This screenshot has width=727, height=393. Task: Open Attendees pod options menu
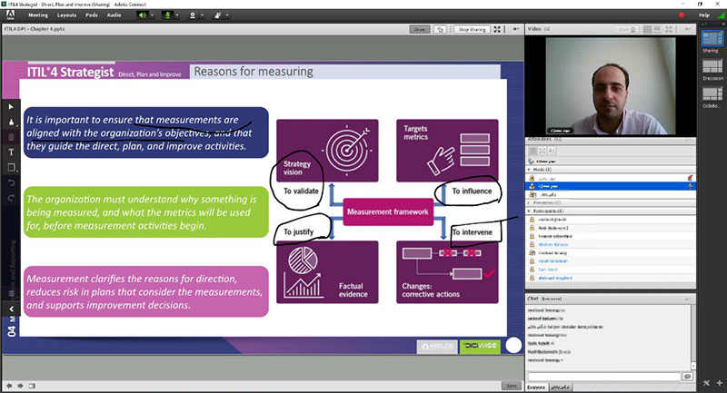(688, 140)
